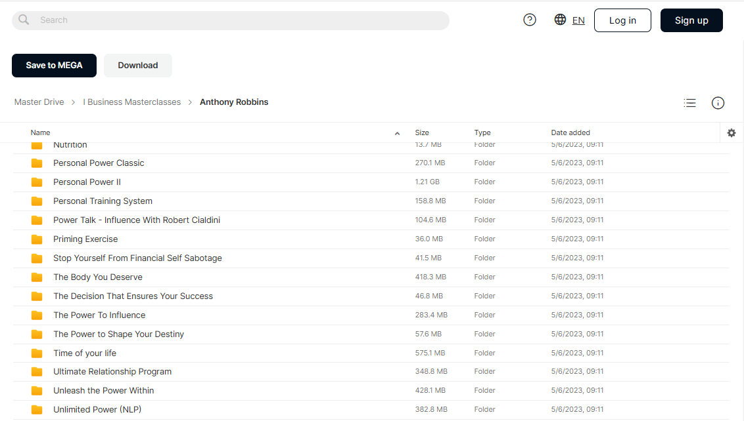Open the column settings gear
Screen dimensions: 744x421
pyautogui.click(x=732, y=133)
